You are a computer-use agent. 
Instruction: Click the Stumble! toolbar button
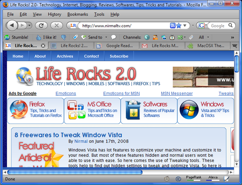[x=17, y=37]
